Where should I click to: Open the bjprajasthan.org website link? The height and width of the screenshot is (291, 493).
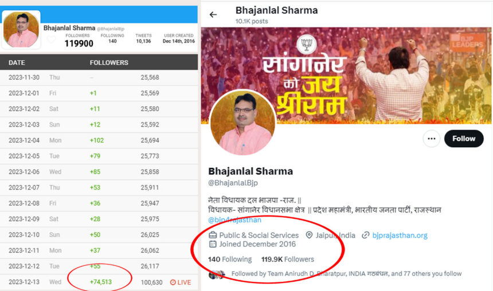click(400, 235)
